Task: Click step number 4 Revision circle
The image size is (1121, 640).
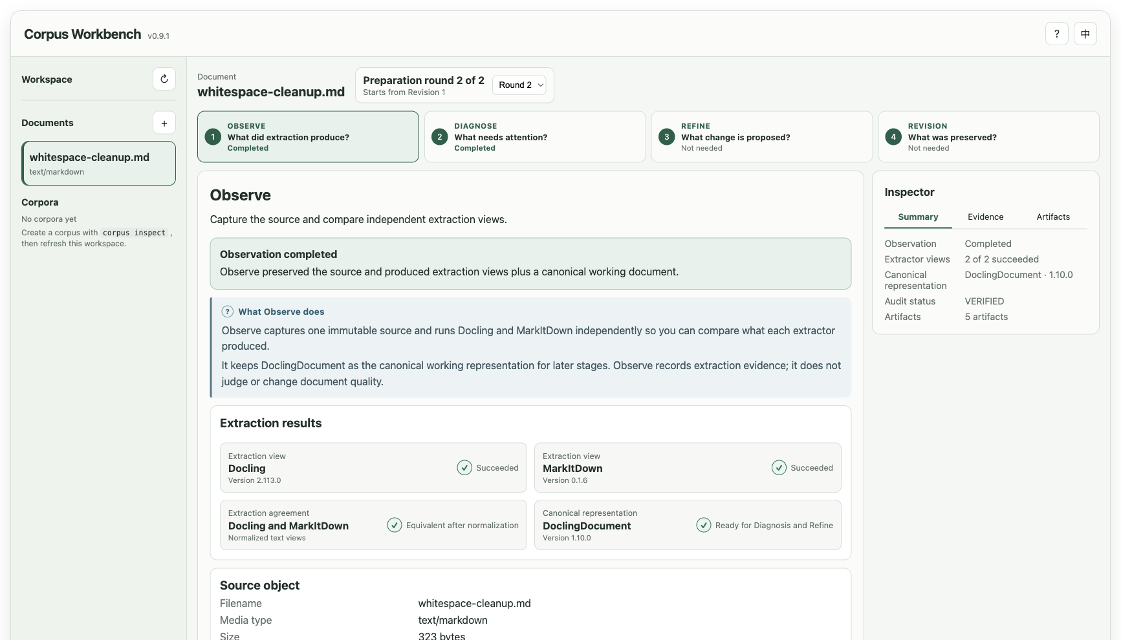Action: (893, 137)
